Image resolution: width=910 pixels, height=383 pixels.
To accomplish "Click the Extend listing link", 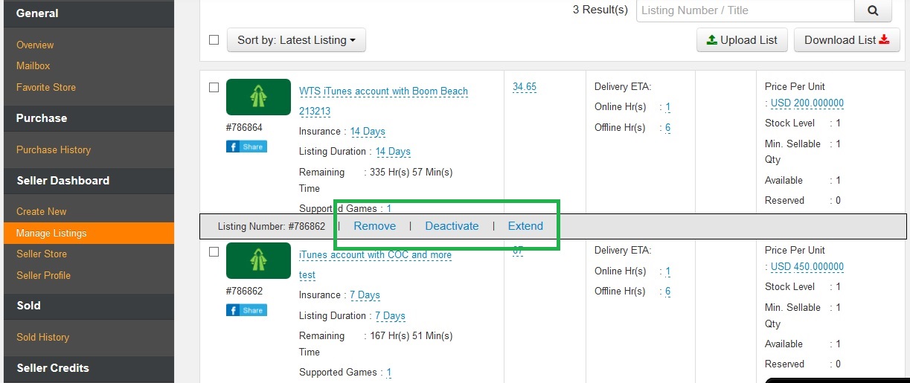I will pos(525,226).
